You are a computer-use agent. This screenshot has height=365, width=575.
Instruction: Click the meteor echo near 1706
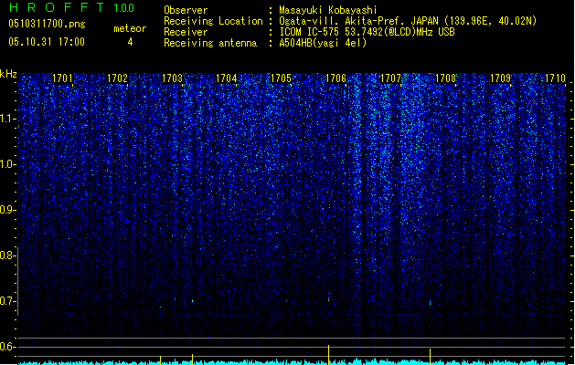pos(329,297)
